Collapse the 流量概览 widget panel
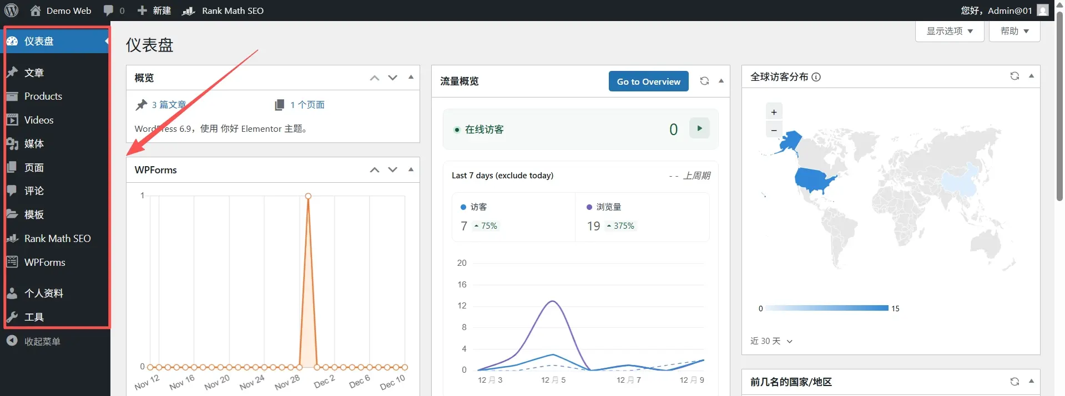Screen dimensions: 1065x396 point(721,81)
